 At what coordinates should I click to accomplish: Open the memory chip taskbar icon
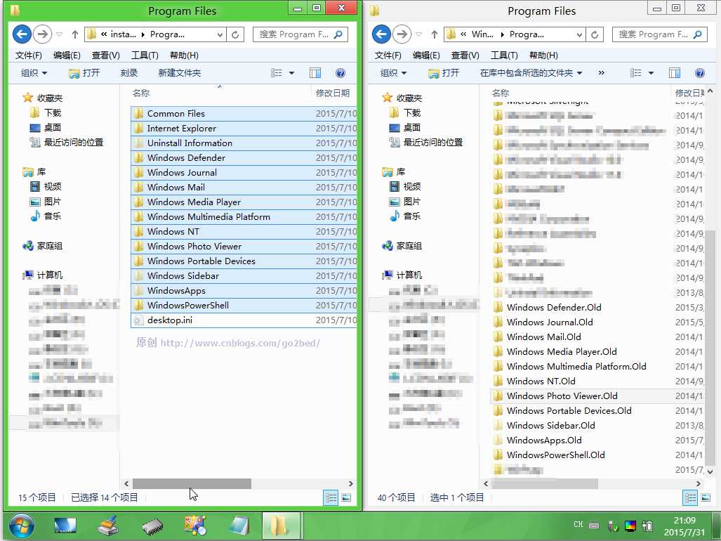click(152, 526)
